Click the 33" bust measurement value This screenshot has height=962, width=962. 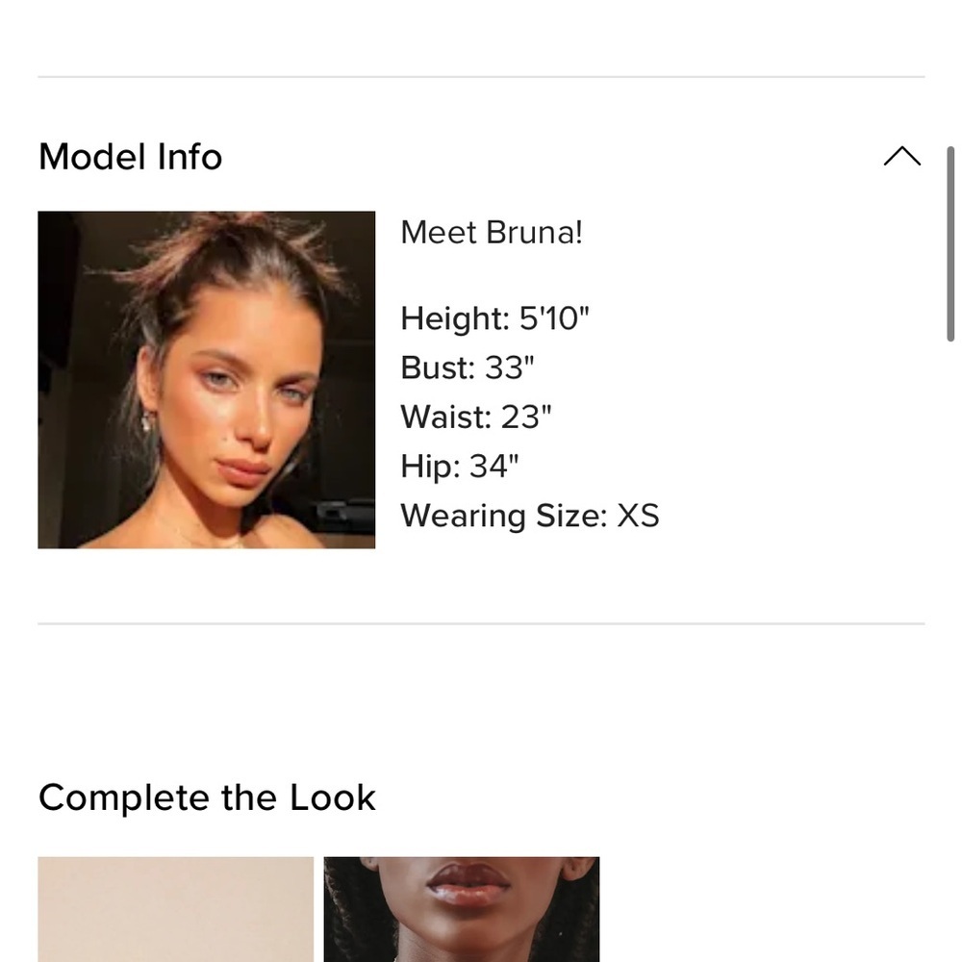509,367
